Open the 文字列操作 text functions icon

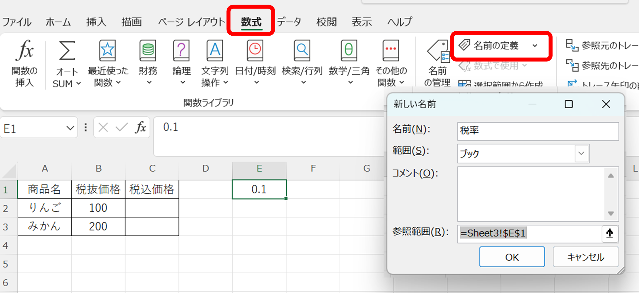(x=215, y=51)
